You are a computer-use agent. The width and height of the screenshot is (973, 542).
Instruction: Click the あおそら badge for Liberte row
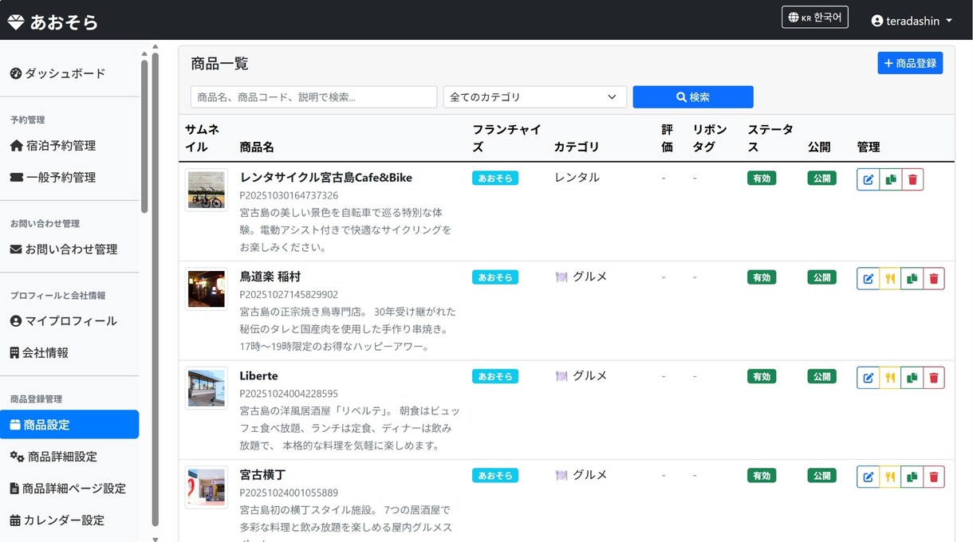coord(495,376)
